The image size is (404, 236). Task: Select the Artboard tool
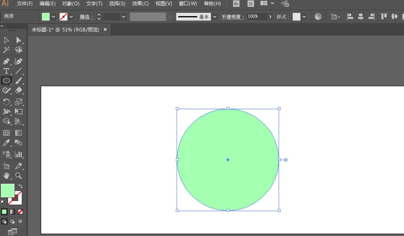pos(6,166)
